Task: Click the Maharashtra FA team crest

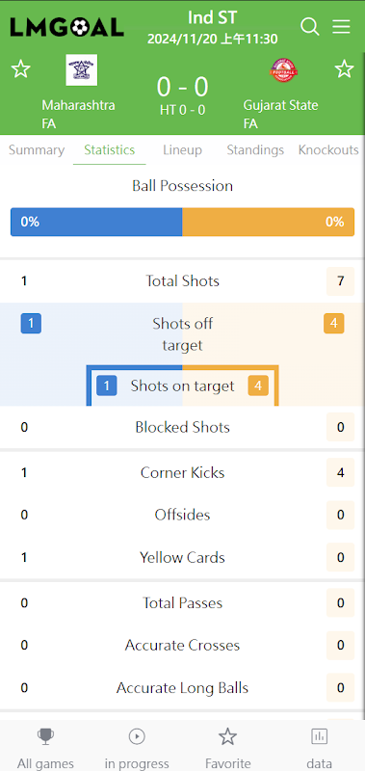Action: pyautogui.click(x=82, y=69)
